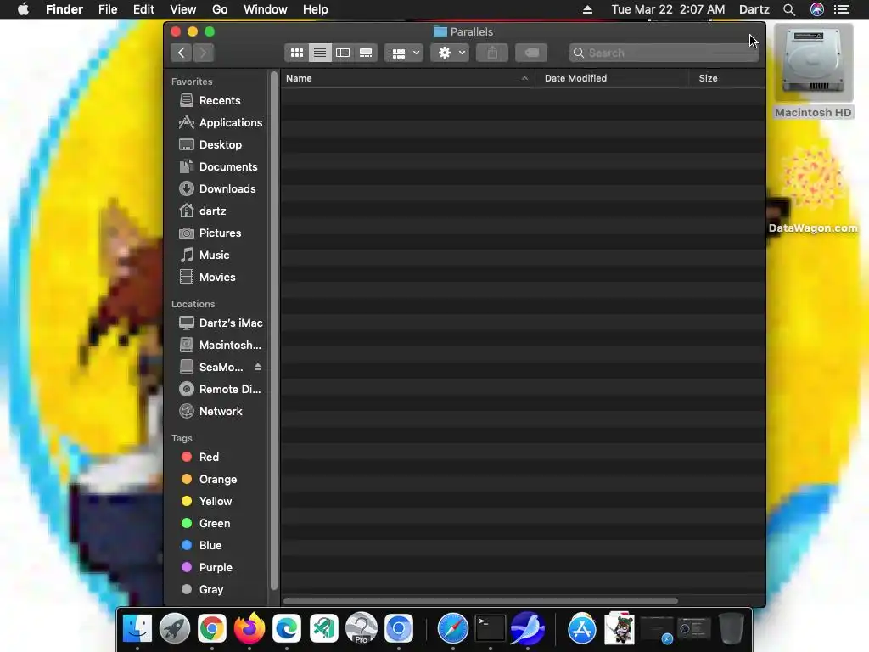Open Documents in the sidebar
Image resolution: width=869 pixels, height=652 pixels.
[x=217, y=167]
